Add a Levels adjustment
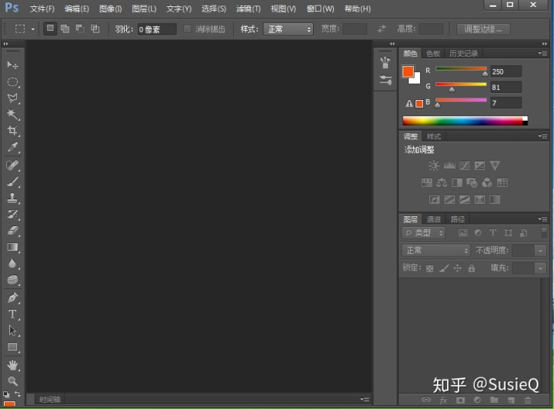The width and height of the screenshot is (554, 409). tap(449, 165)
